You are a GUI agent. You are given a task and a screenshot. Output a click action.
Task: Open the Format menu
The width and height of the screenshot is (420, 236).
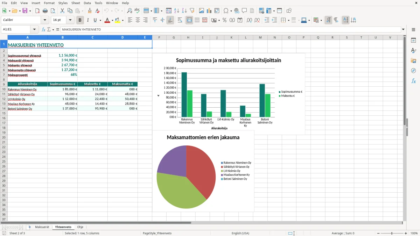tap(49, 3)
